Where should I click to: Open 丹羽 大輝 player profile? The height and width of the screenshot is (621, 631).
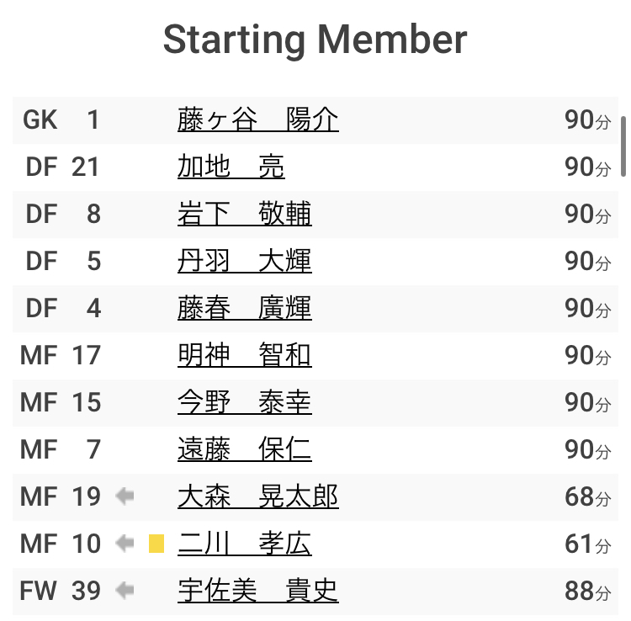[x=245, y=261]
